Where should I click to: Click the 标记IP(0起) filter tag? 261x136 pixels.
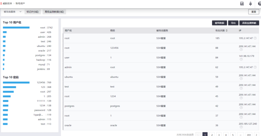click(x=33, y=12)
